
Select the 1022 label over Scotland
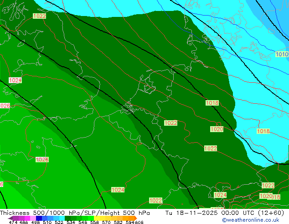(40, 16)
